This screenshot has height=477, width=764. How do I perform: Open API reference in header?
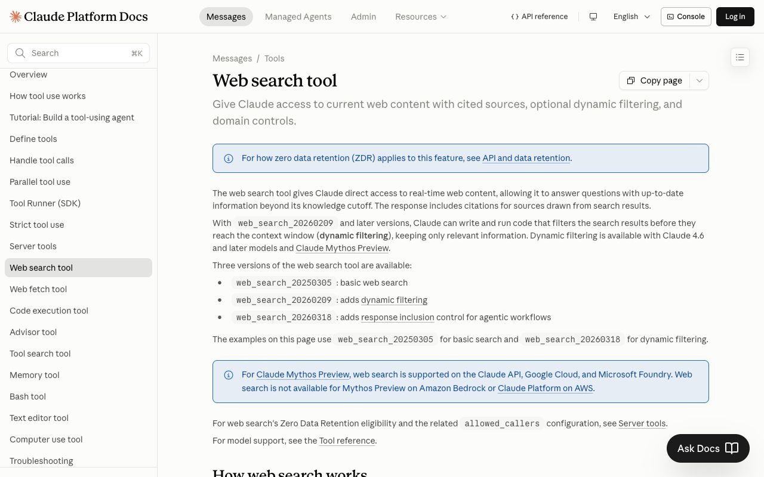(540, 17)
